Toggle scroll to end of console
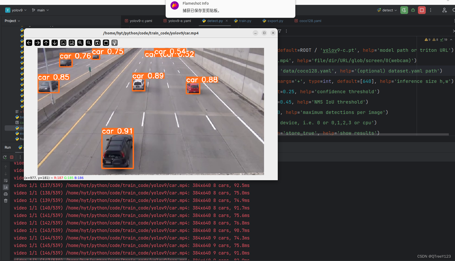The height and width of the screenshot is (261, 455). tap(6, 187)
